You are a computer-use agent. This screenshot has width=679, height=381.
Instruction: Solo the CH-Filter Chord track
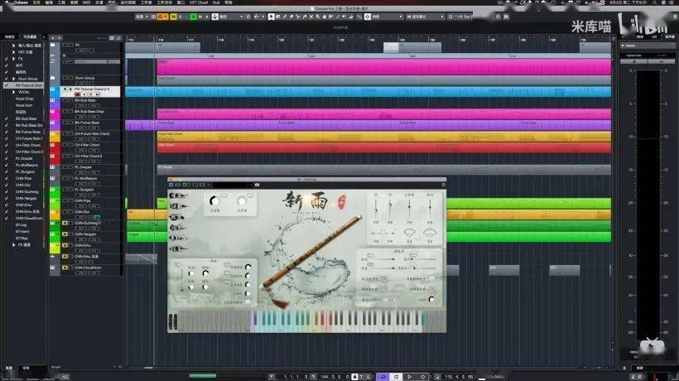70,145
